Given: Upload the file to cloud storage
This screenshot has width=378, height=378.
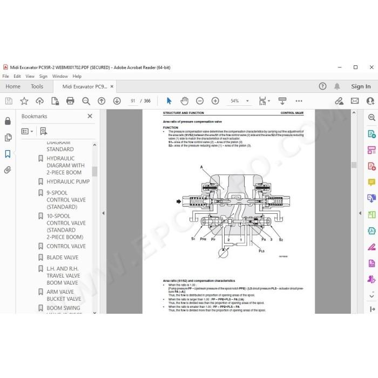Looking at the screenshot, I should (39, 101).
